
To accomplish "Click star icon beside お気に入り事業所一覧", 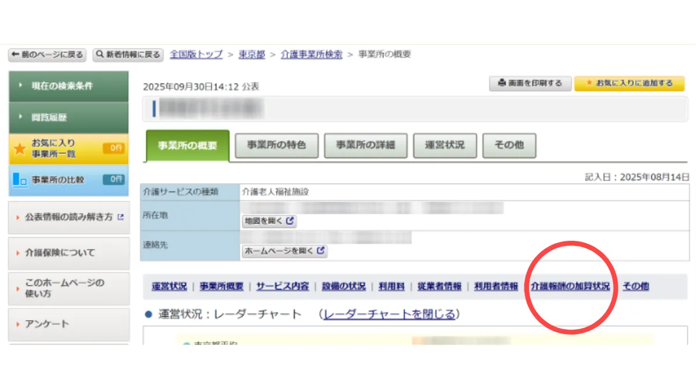I will (x=20, y=149).
